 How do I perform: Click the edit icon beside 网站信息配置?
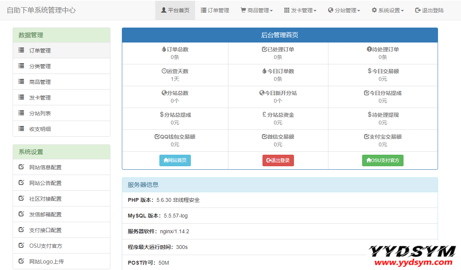[21, 167]
